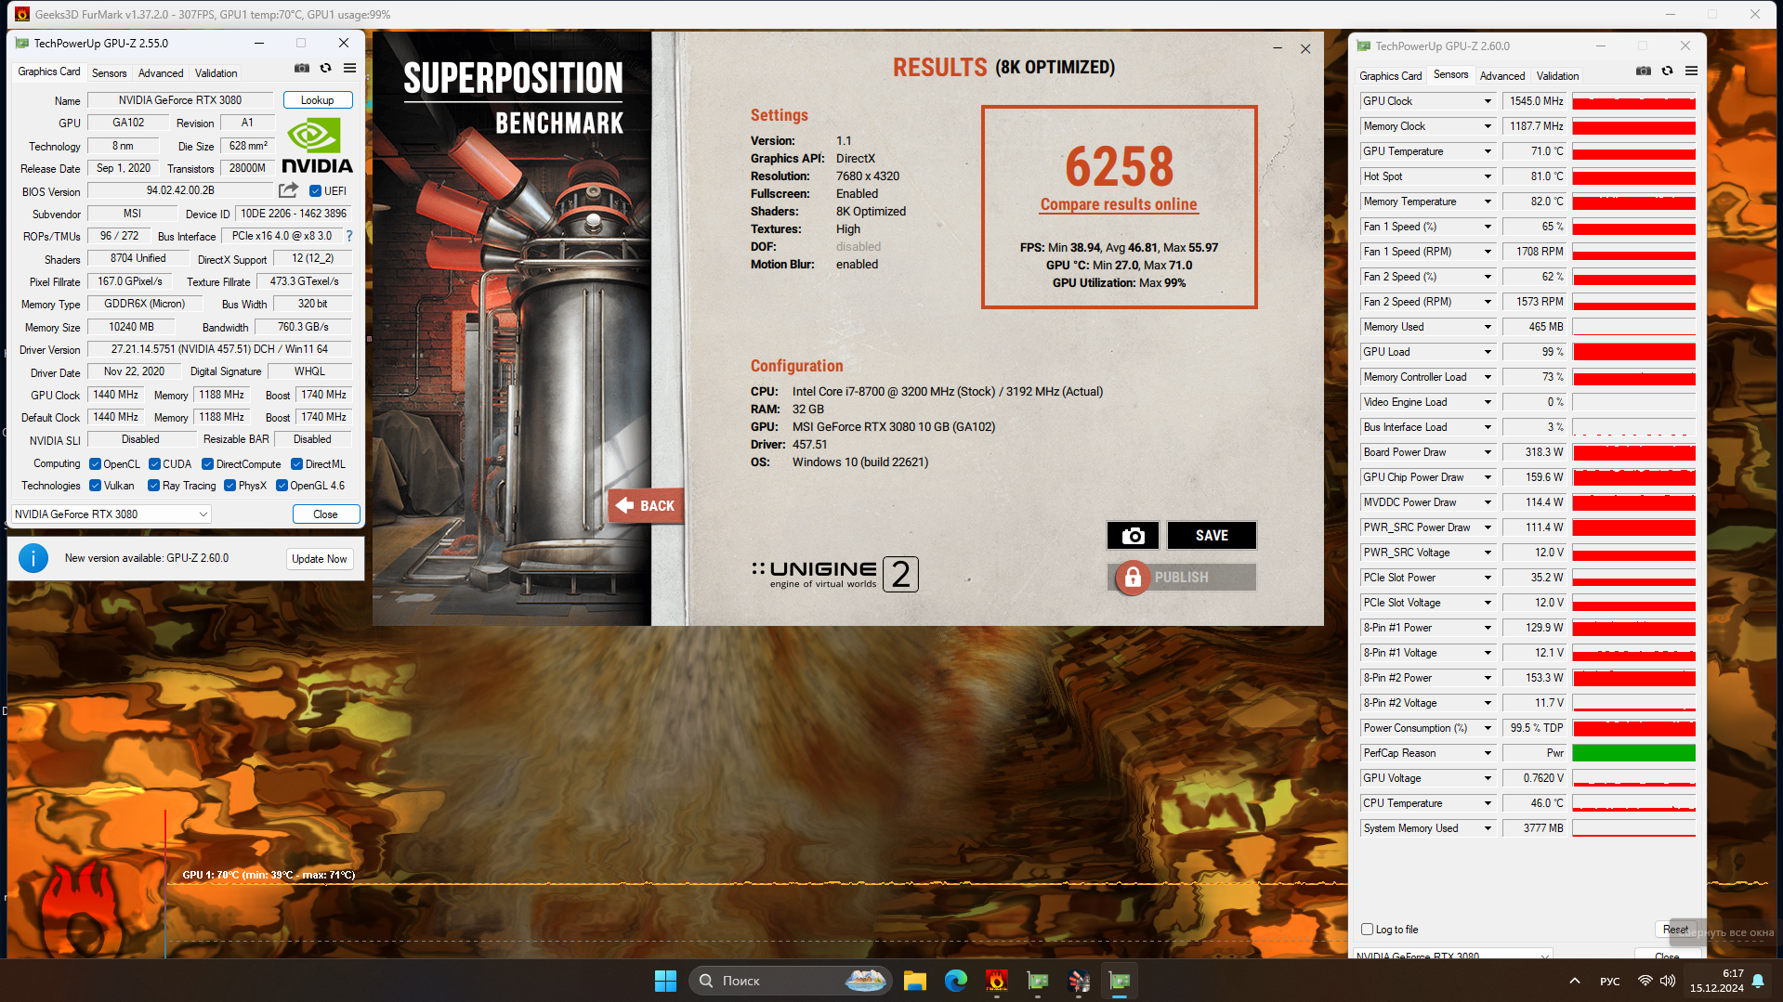Click the SAVE button in Superposition
This screenshot has width=1783, height=1002.
[1212, 536]
